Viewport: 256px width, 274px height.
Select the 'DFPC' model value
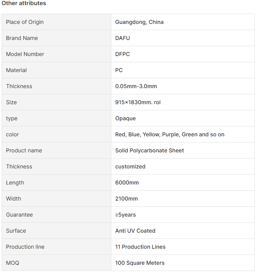tap(123, 54)
